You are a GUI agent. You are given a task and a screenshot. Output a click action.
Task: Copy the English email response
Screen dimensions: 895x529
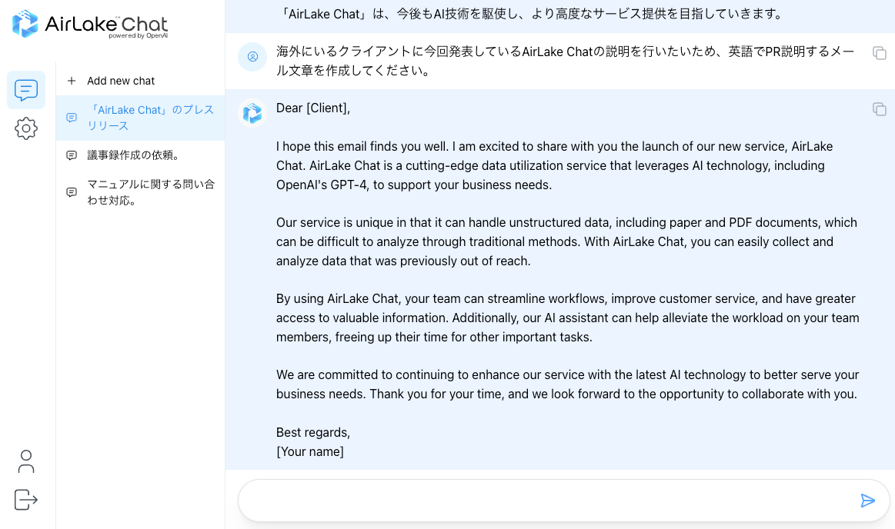point(879,109)
